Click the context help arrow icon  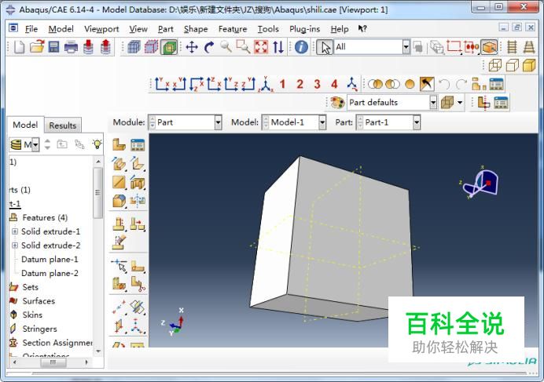tap(362, 29)
